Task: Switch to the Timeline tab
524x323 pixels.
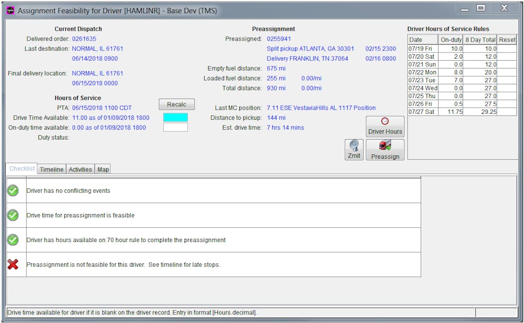Action: 52,169
